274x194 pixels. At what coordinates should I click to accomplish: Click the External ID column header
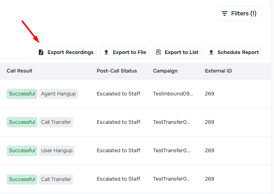(218, 71)
